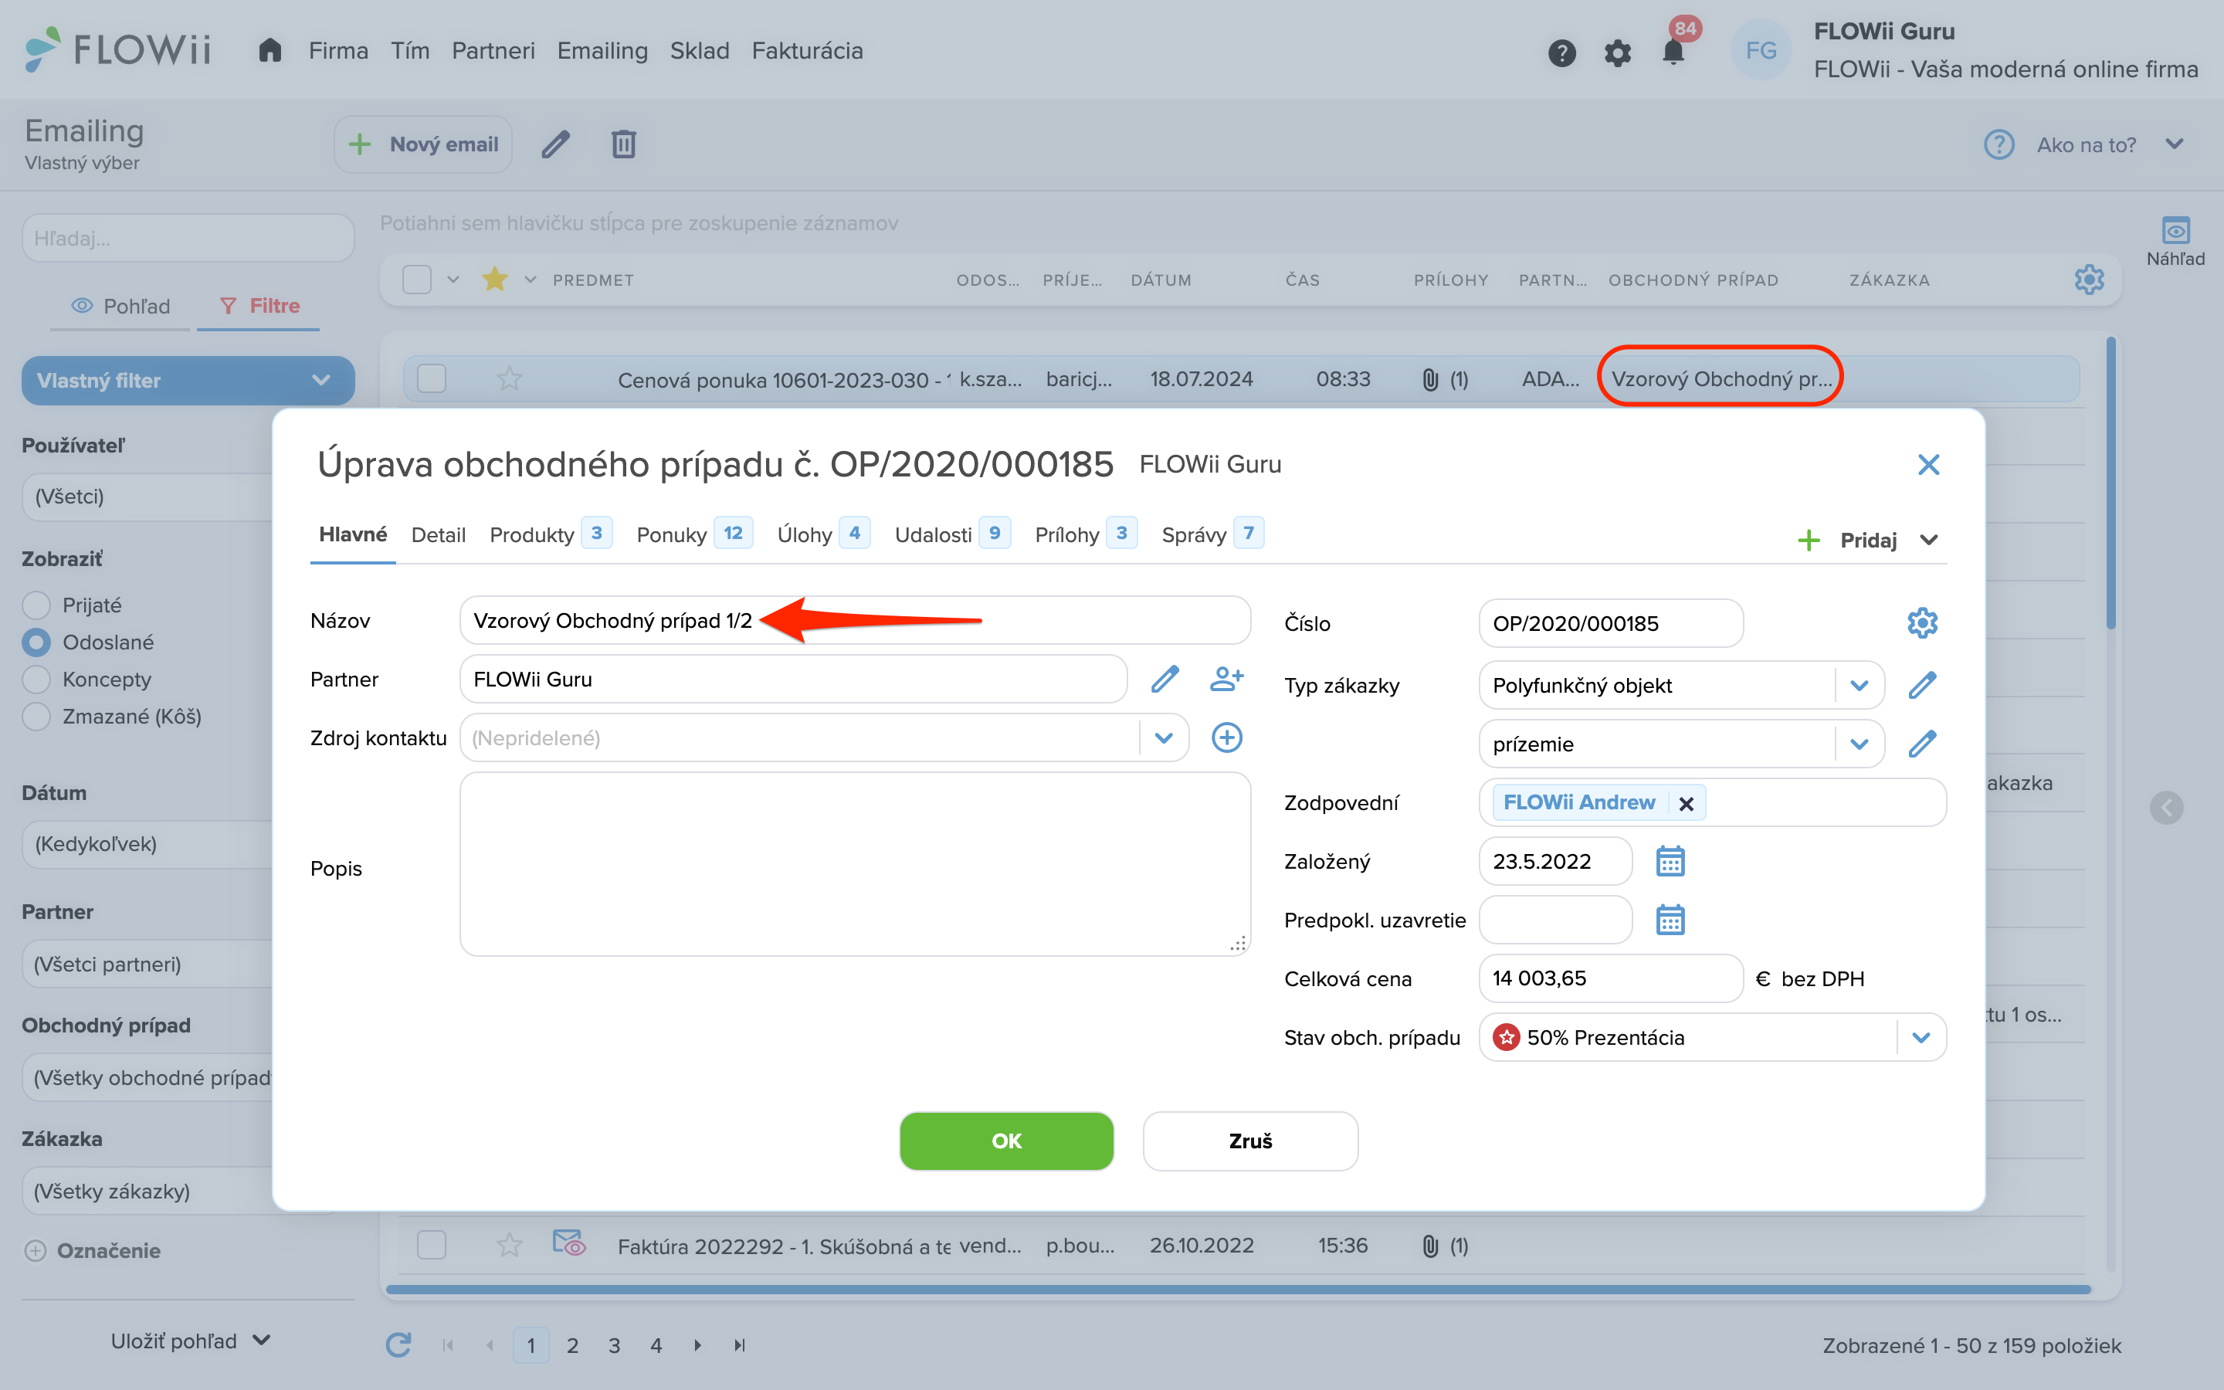Click the star icon in the table header
The height and width of the screenshot is (1390, 2224).
[494, 279]
